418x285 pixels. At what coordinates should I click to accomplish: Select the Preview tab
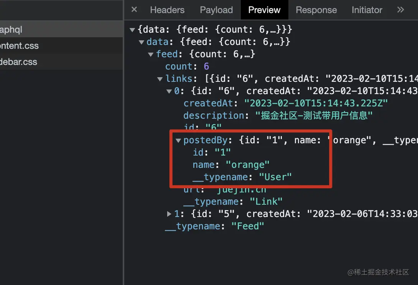pyautogui.click(x=264, y=10)
